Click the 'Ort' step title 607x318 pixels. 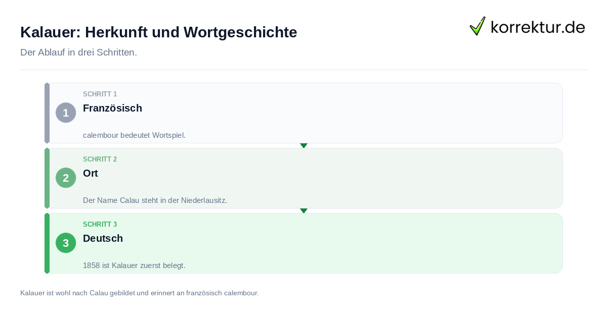pos(91,173)
